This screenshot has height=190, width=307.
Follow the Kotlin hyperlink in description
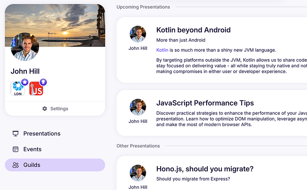162,50
